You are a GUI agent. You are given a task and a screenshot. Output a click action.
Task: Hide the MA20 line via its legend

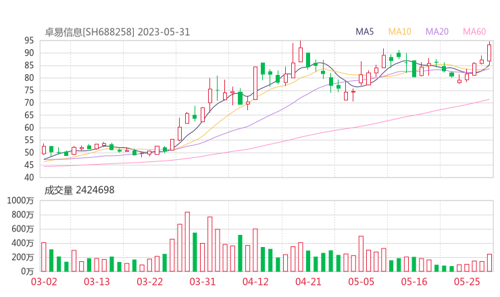coord(437,32)
